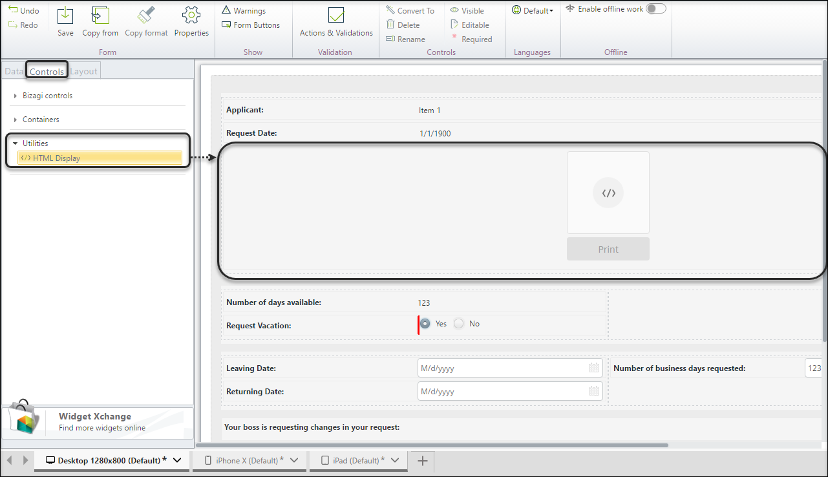Image resolution: width=828 pixels, height=477 pixels.
Task: Click the Returning Date field
Action: coord(510,391)
